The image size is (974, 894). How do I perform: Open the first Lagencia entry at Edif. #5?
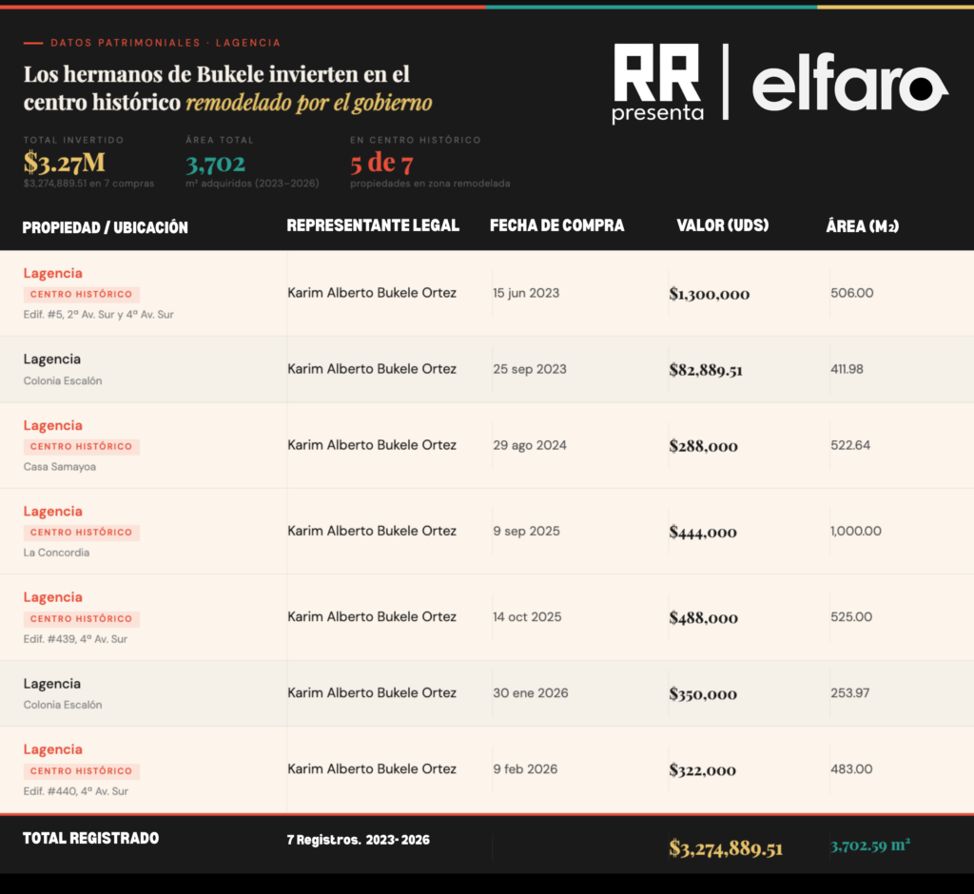[53, 273]
